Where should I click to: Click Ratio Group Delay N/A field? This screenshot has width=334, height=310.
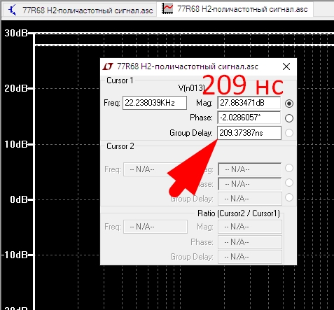[x=250, y=257]
